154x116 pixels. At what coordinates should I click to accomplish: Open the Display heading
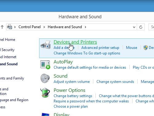[x=61, y=114]
